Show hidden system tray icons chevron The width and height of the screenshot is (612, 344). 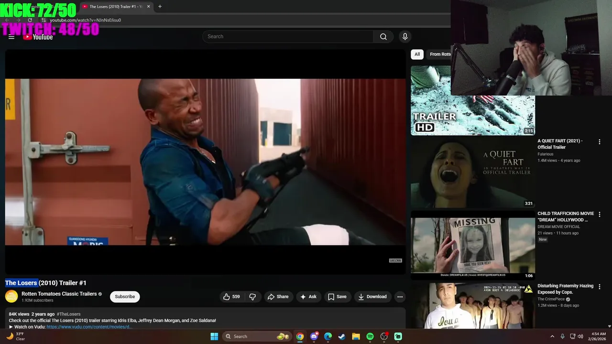[x=552, y=336]
